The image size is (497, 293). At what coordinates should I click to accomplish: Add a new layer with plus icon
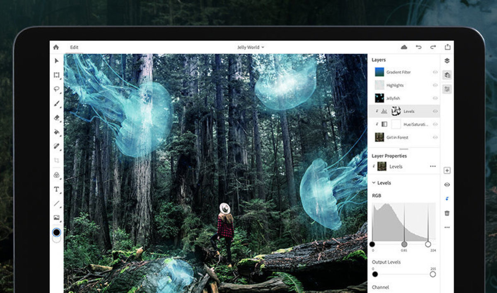(x=447, y=171)
